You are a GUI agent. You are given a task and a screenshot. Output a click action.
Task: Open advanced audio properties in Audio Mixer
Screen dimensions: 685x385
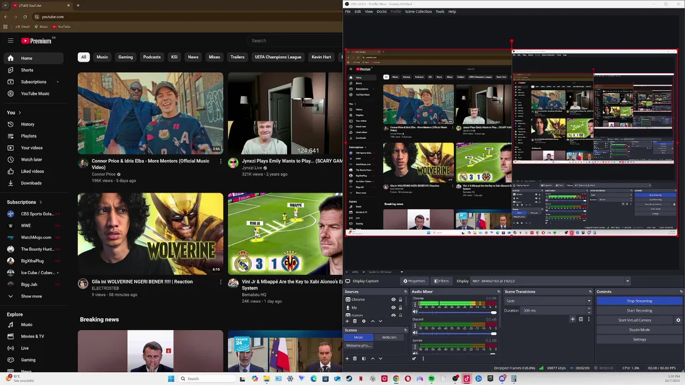click(414, 358)
